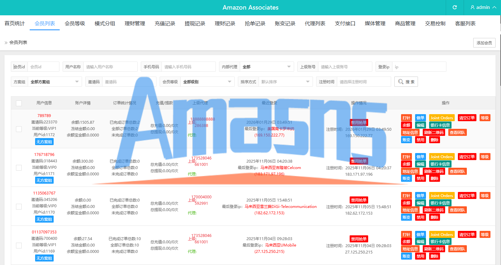
Task: Click 编辑 for user 176718796
Action: [x=420, y=164]
